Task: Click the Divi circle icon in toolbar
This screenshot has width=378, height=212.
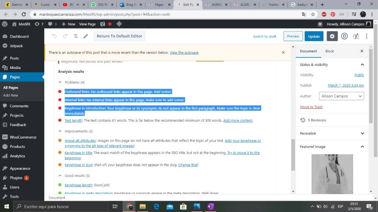Action: click(344, 36)
